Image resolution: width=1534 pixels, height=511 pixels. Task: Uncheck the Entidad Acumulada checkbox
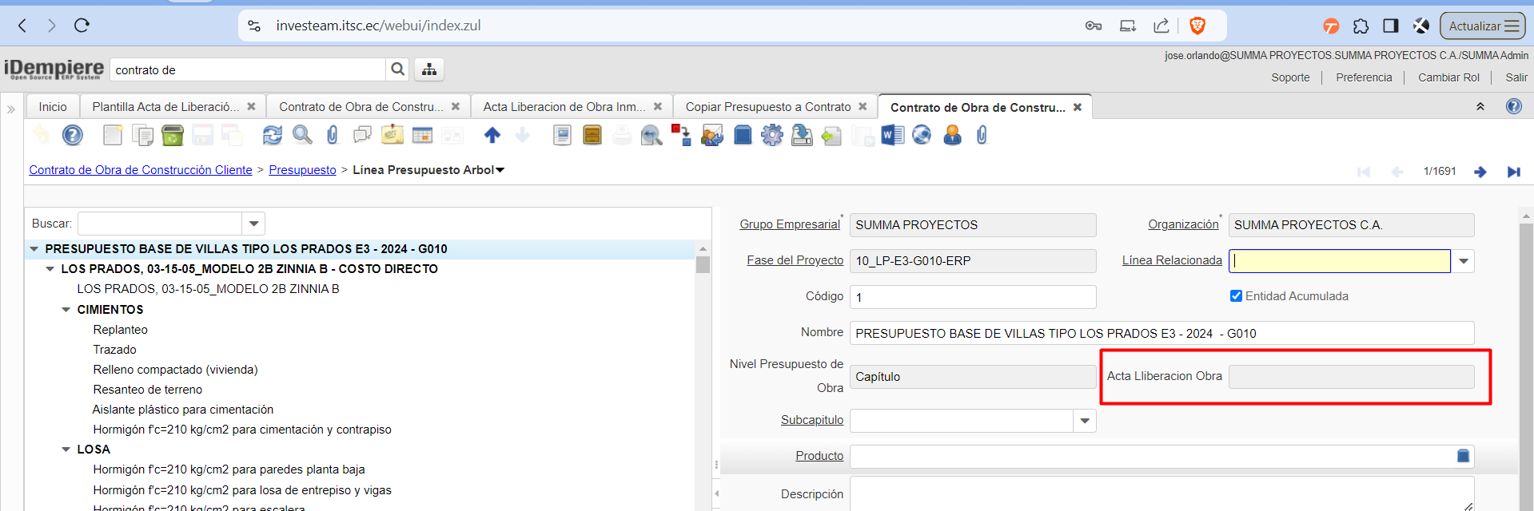pyautogui.click(x=1236, y=296)
